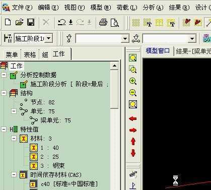Click the third yellow grid table icon
This screenshot has width=211, height=190.
click(159, 23)
